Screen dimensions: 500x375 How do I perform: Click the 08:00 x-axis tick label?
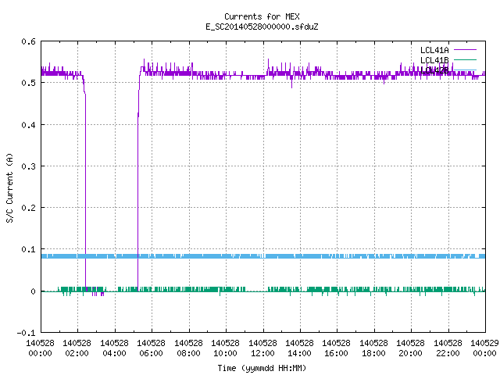[x=188, y=348]
